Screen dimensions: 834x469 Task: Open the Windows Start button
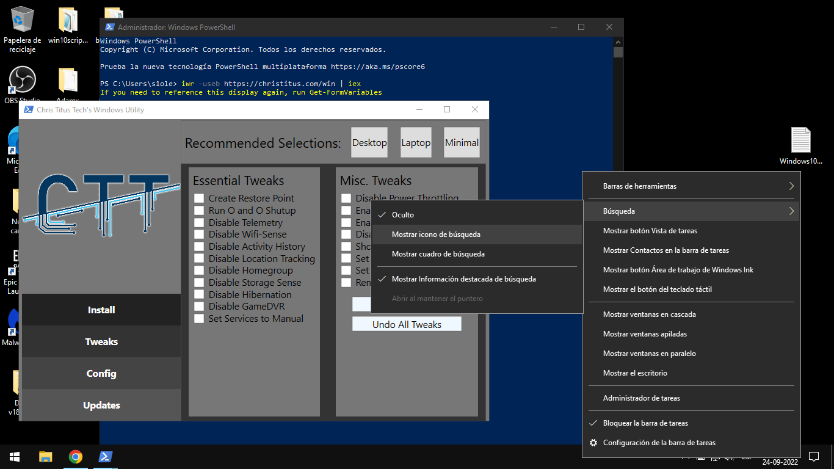pos(15,457)
